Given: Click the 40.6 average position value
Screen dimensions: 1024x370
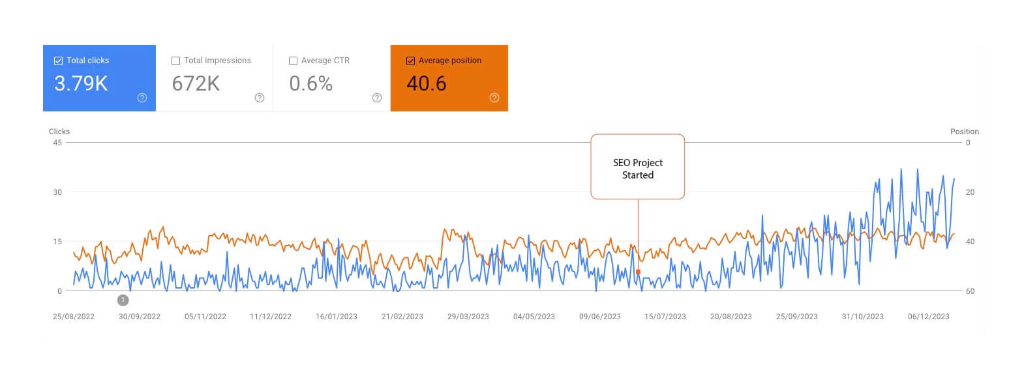Looking at the screenshot, I should (427, 83).
